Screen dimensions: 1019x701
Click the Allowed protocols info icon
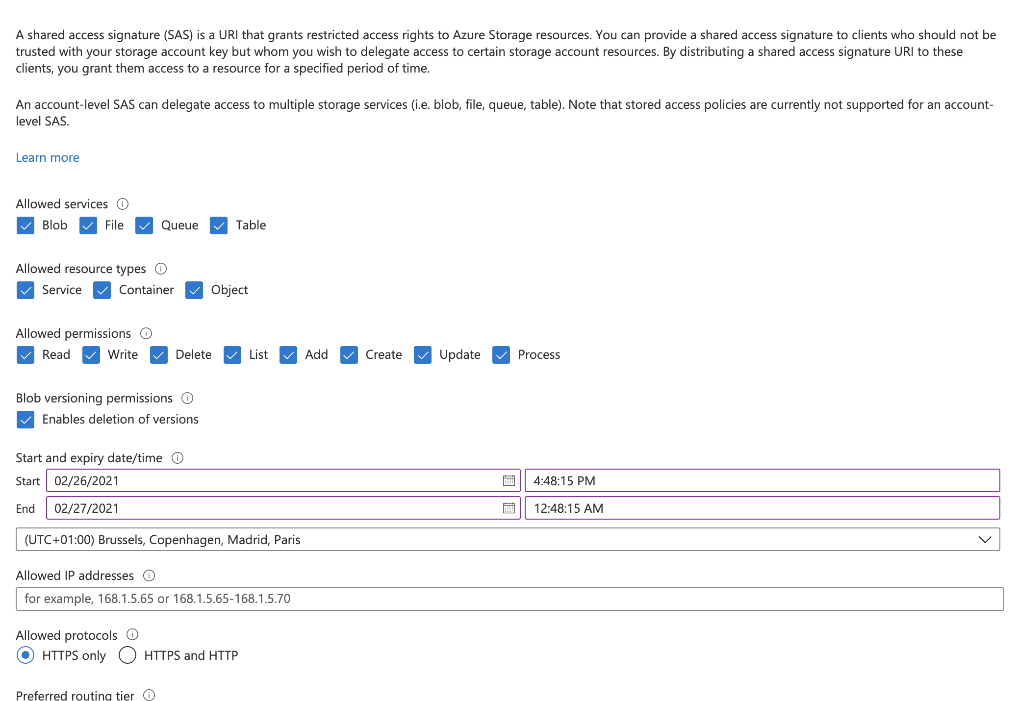(x=132, y=634)
